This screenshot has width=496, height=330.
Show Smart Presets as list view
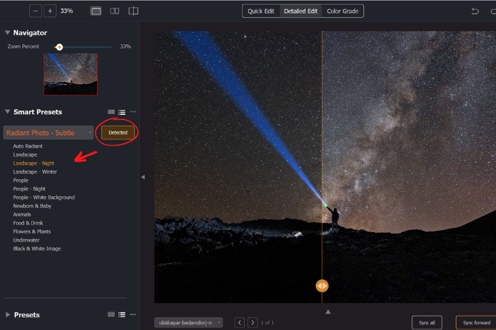tap(122, 112)
